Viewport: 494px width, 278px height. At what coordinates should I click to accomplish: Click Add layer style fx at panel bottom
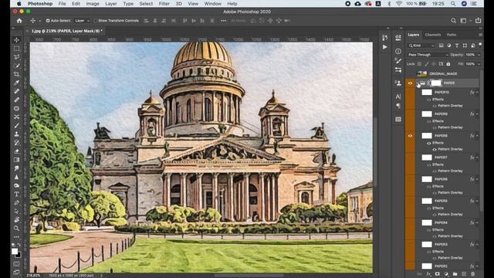(428, 274)
